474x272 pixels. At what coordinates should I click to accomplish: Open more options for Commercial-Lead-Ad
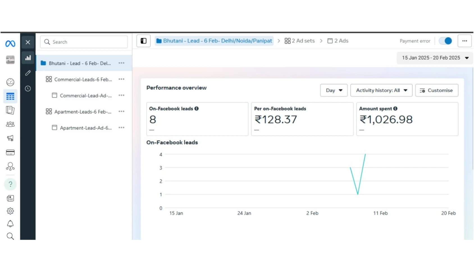[x=121, y=95]
